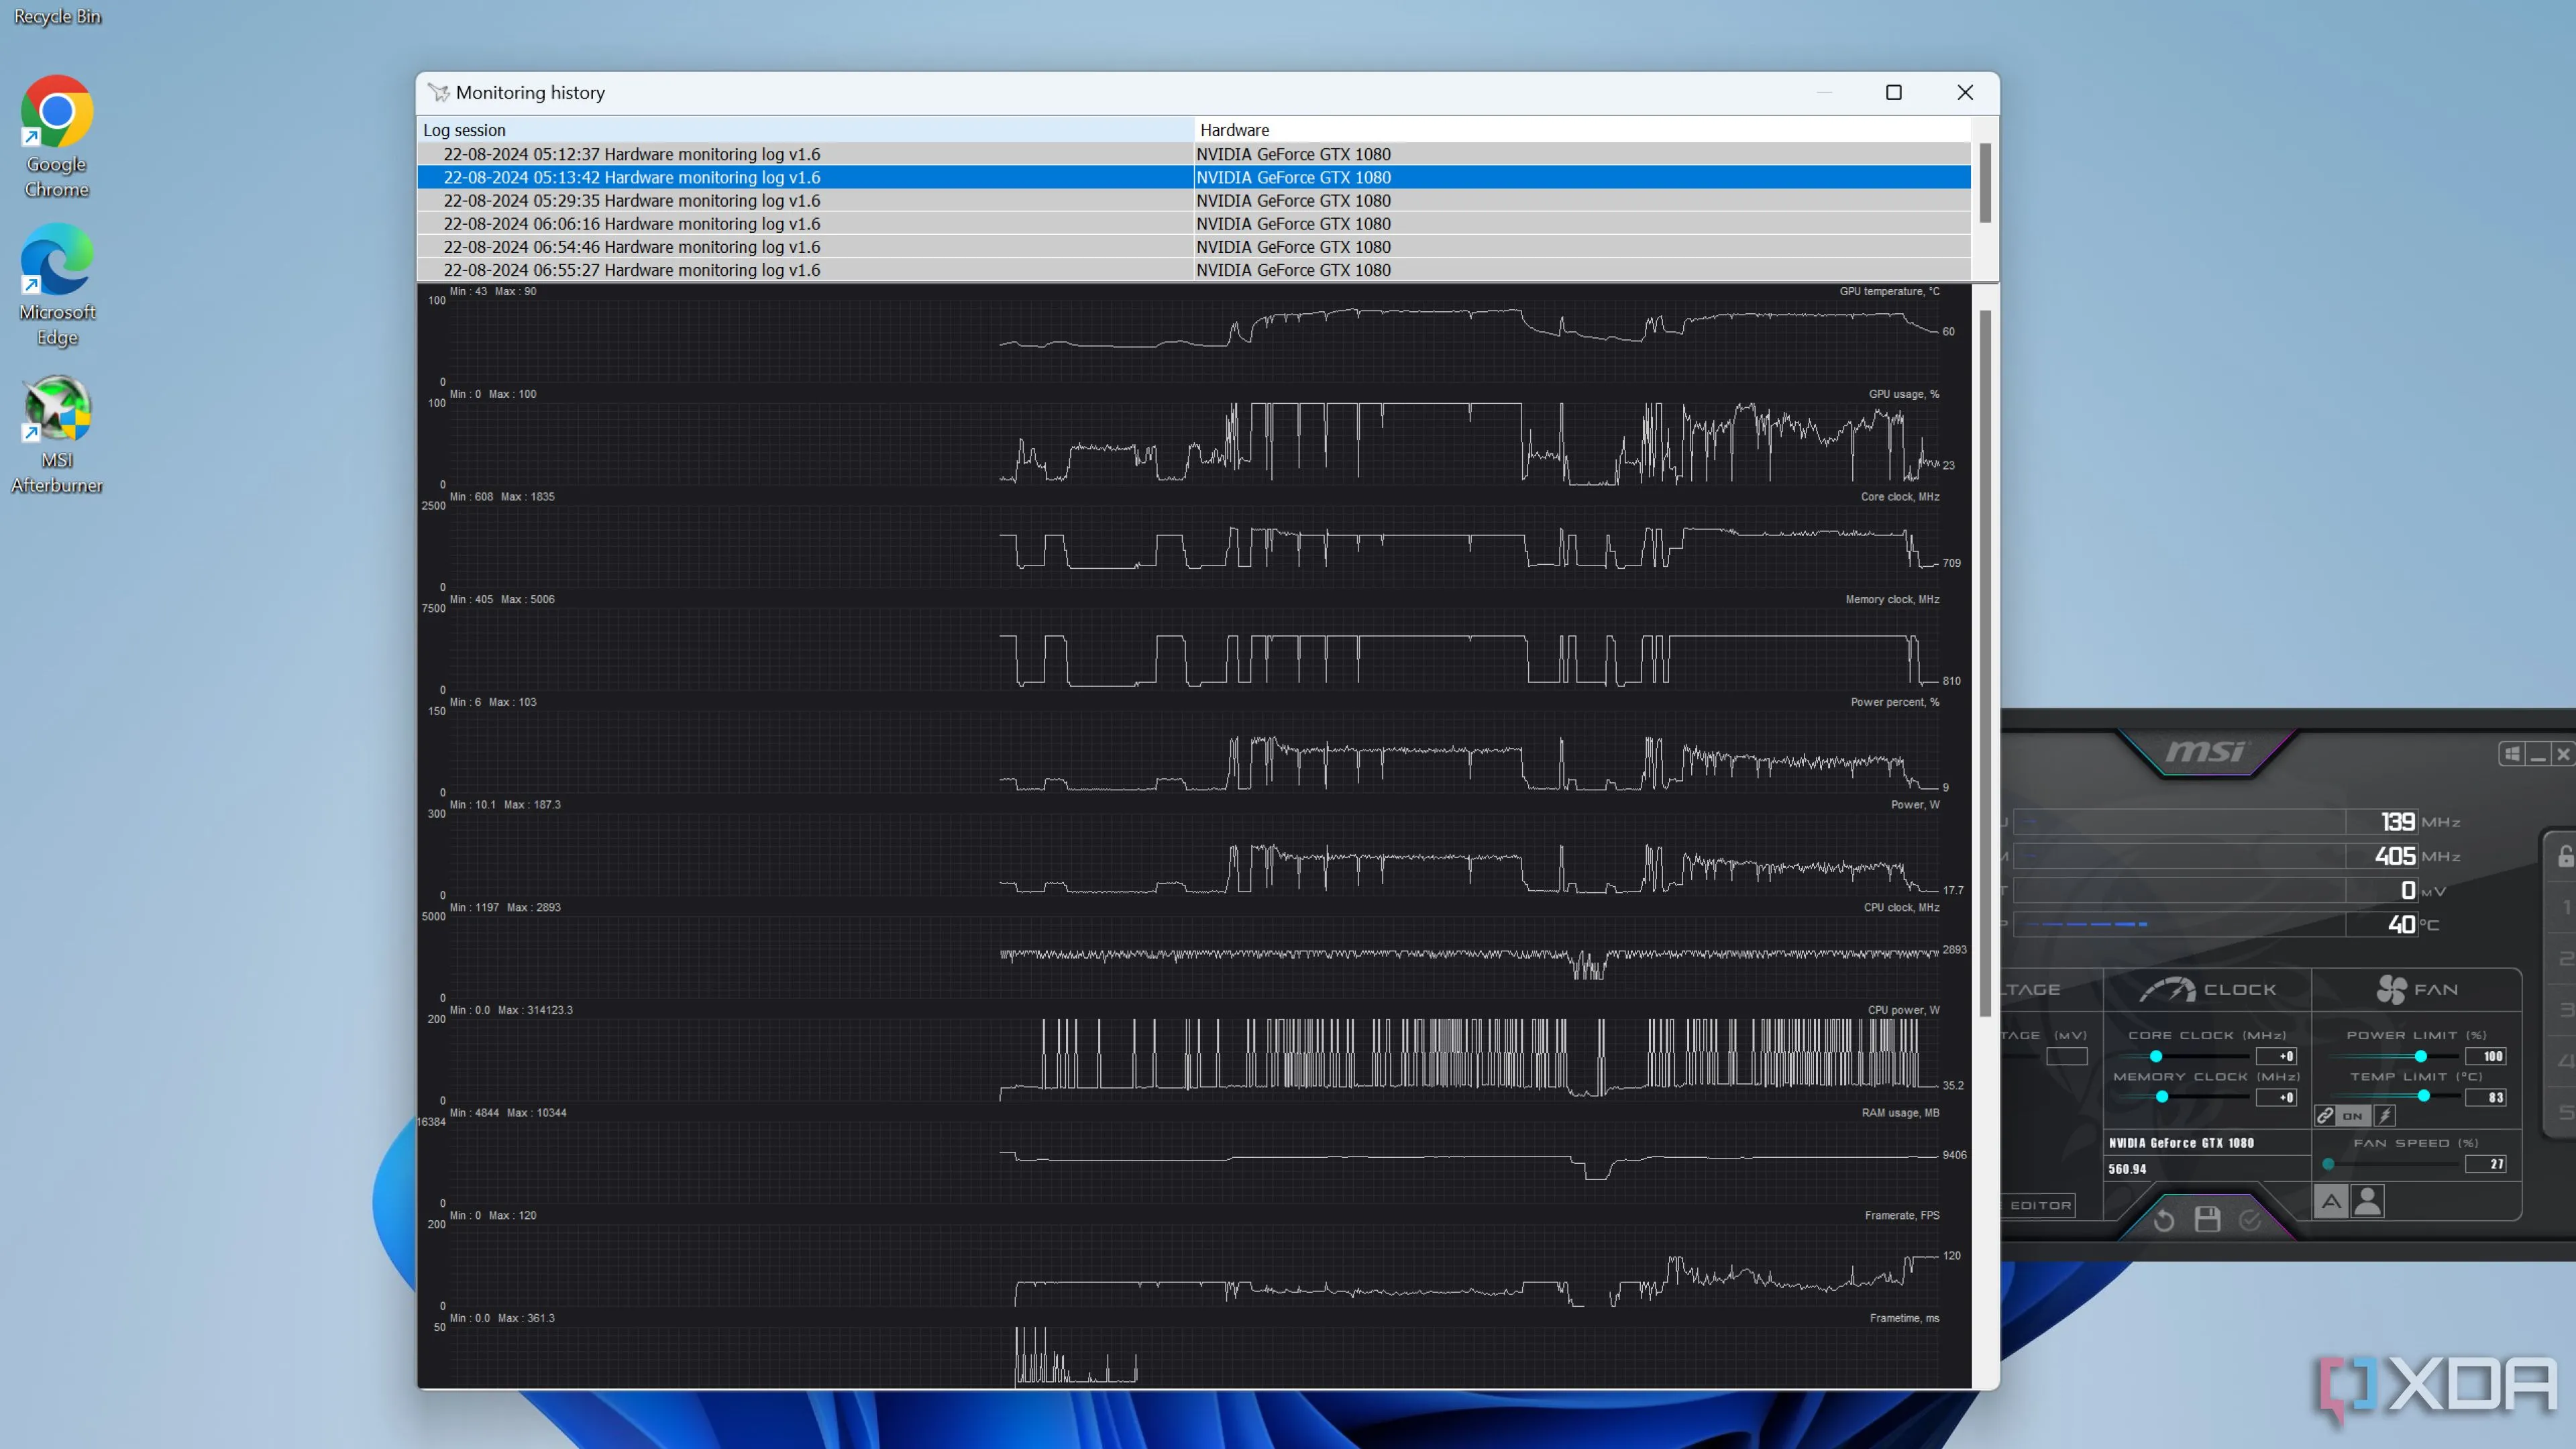This screenshot has width=2576, height=1449.
Task: Click the log session list scrollbar
Action: (1985, 183)
